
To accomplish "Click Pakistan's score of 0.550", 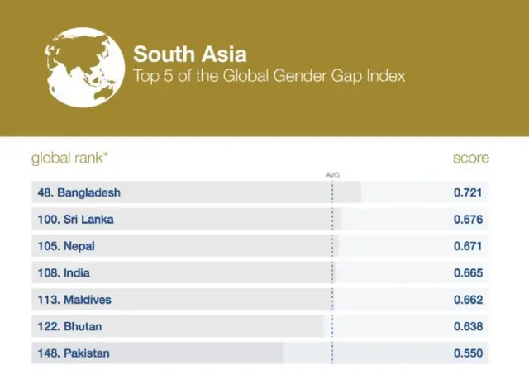I will tap(468, 353).
